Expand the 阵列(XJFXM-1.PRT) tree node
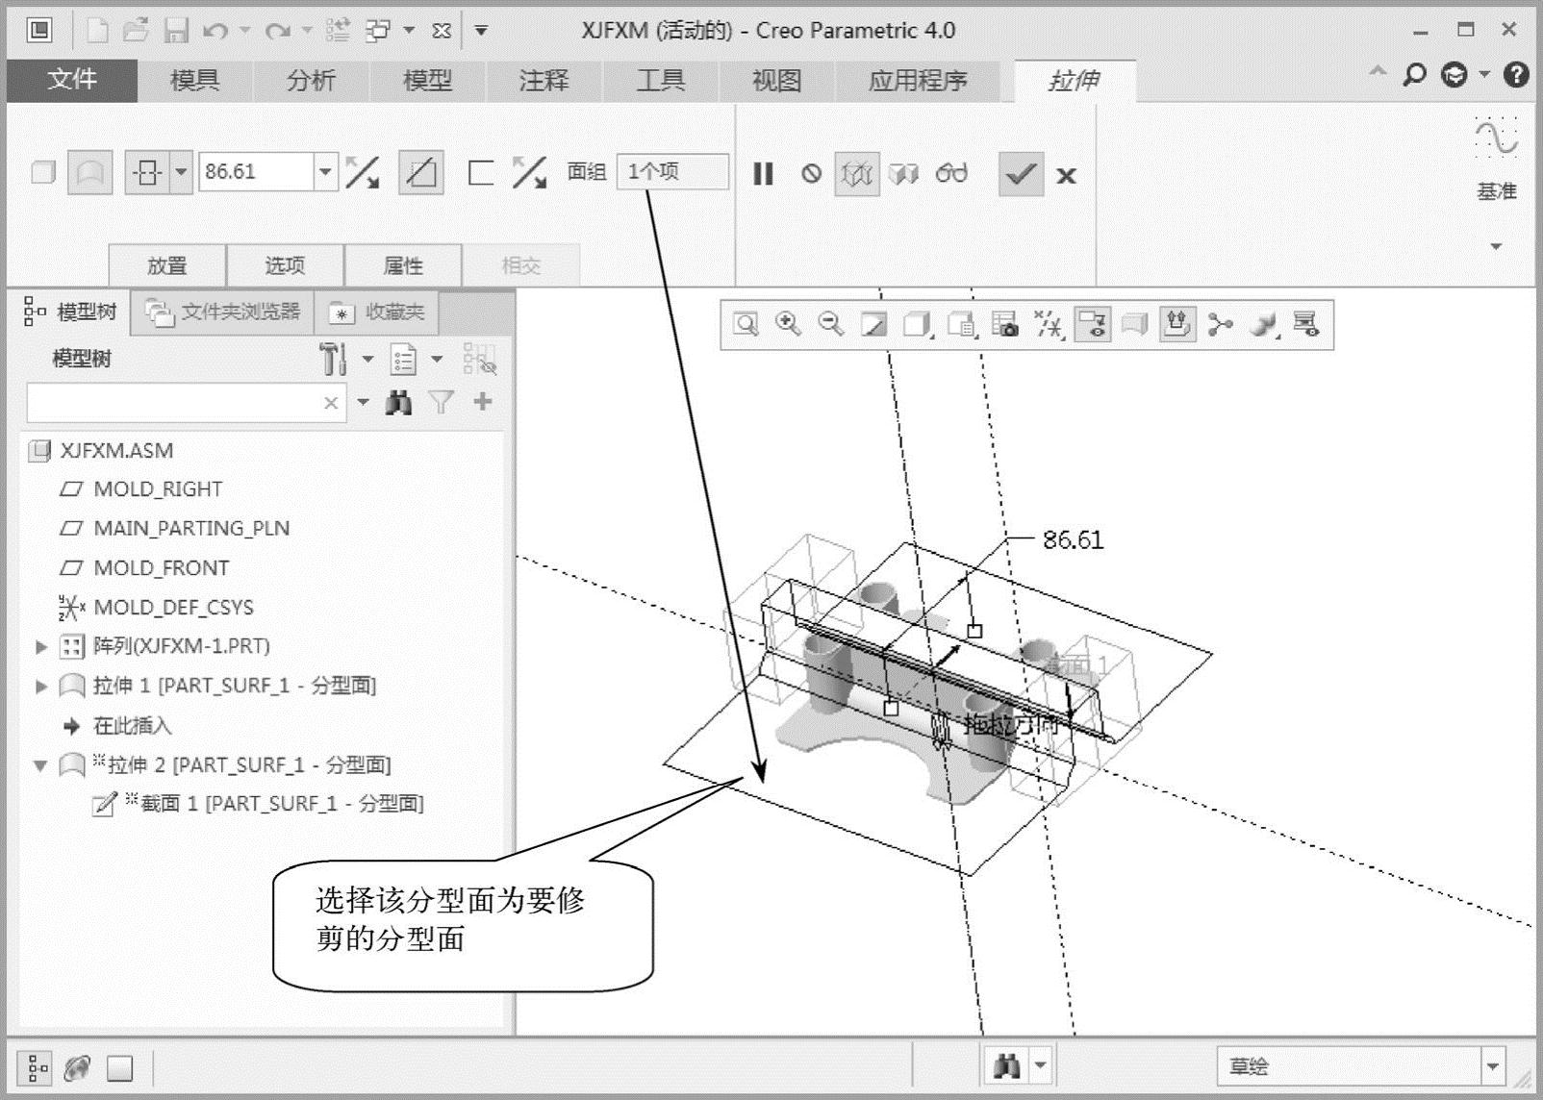1543x1100 pixels. (41, 646)
